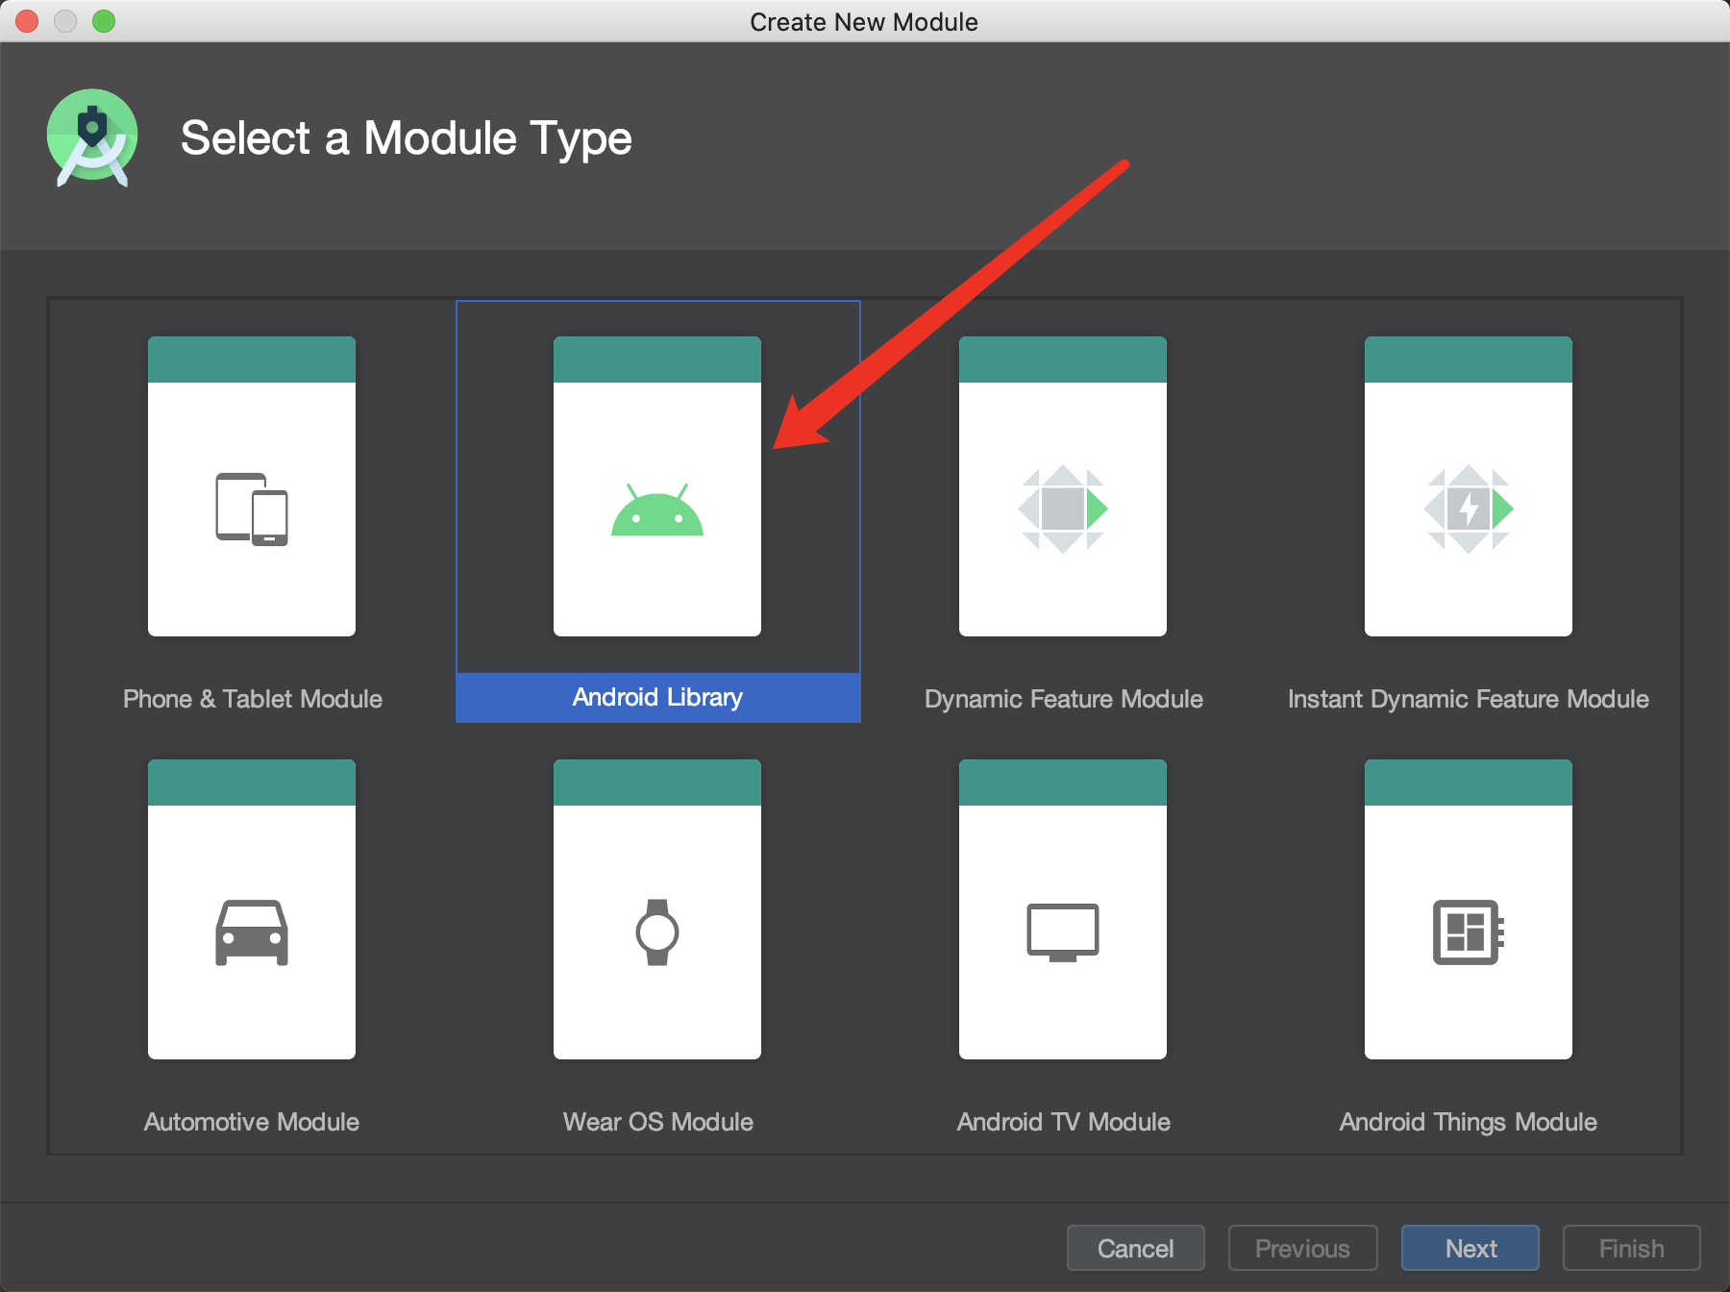Click the Dynamic Feature Module label
Screen dimensions: 1730x1292
click(x=1064, y=699)
